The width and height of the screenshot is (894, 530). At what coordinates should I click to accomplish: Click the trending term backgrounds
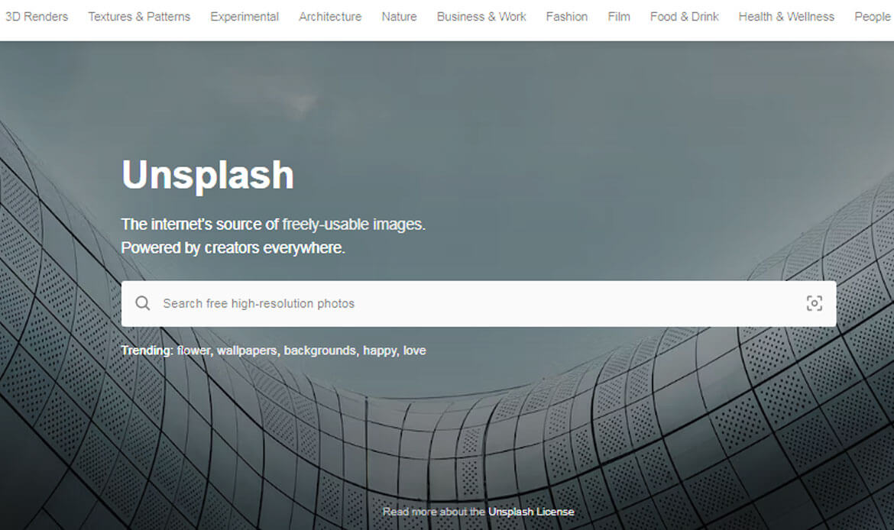pos(321,351)
